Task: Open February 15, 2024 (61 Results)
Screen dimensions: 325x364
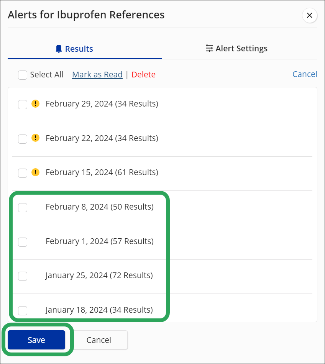Action: pyautogui.click(x=102, y=172)
